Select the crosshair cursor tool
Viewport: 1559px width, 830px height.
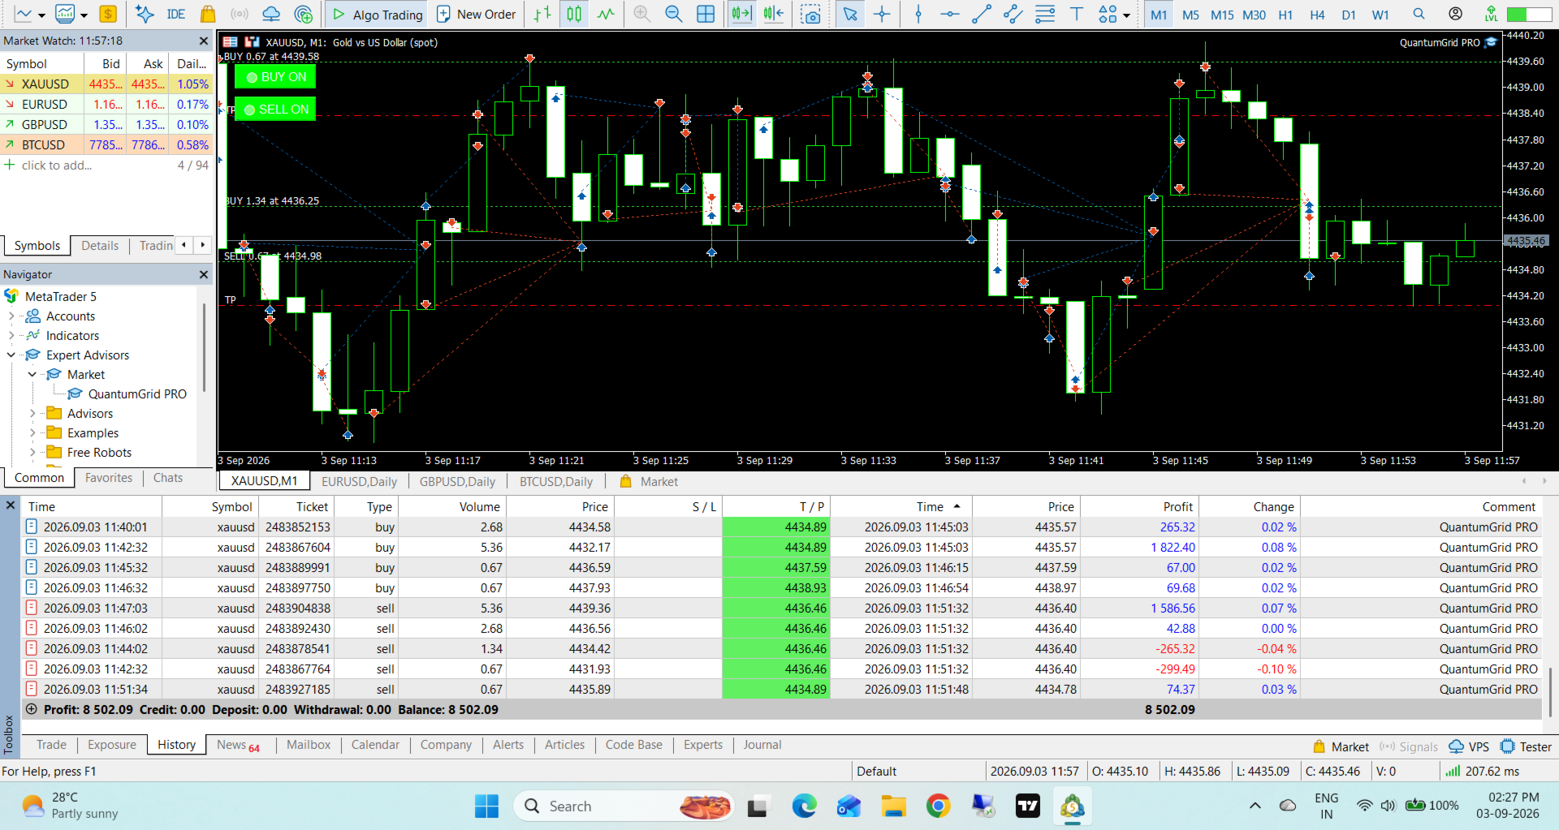tap(882, 14)
